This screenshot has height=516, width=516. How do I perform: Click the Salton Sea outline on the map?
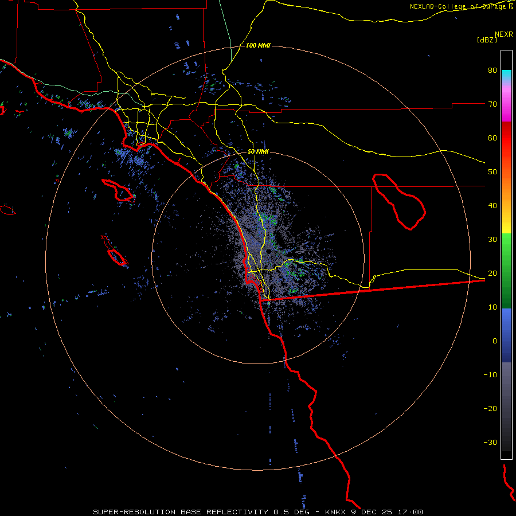(399, 202)
